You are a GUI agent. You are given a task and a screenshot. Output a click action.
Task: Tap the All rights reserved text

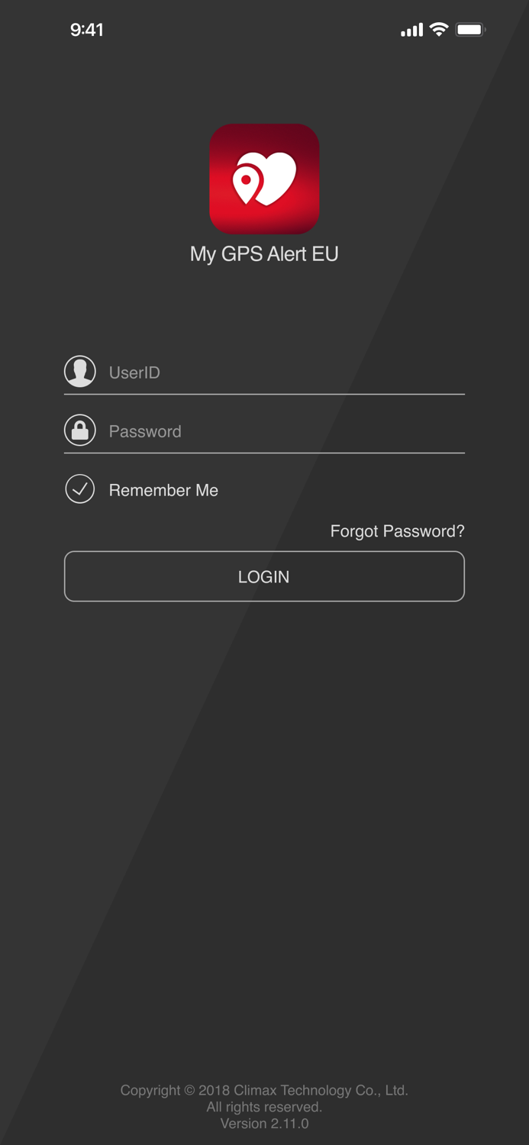[x=264, y=1107]
